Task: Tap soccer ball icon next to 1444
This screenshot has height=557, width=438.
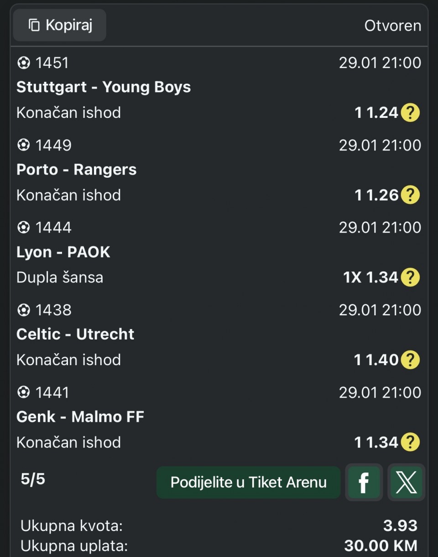Action: tap(23, 228)
